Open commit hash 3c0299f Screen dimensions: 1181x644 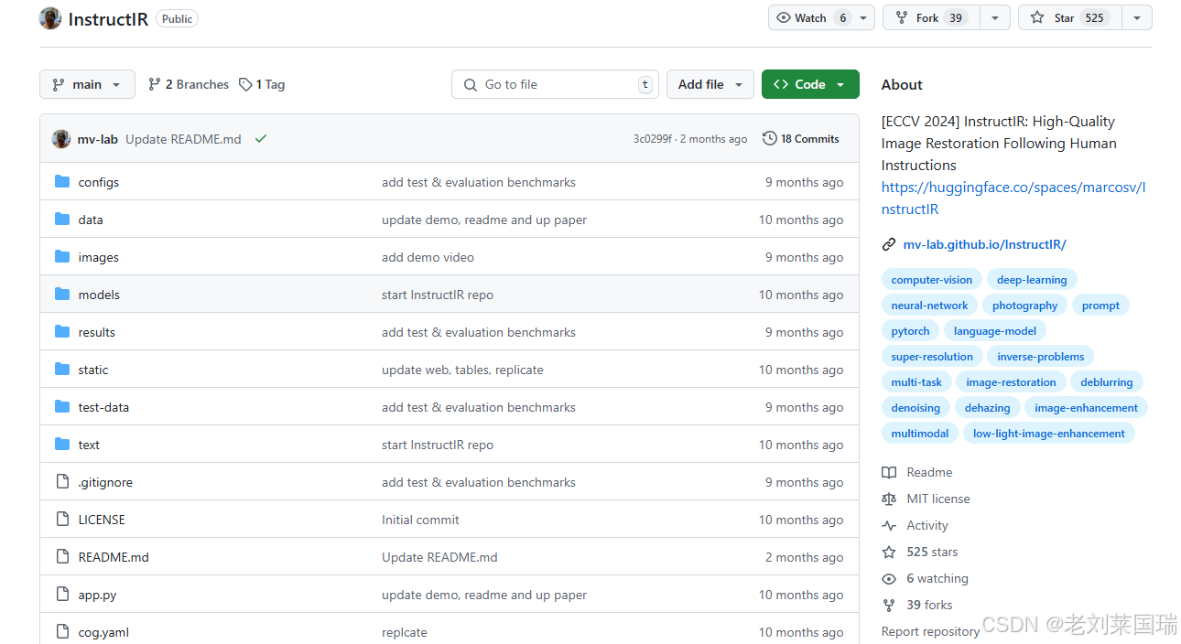[x=652, y=139]
